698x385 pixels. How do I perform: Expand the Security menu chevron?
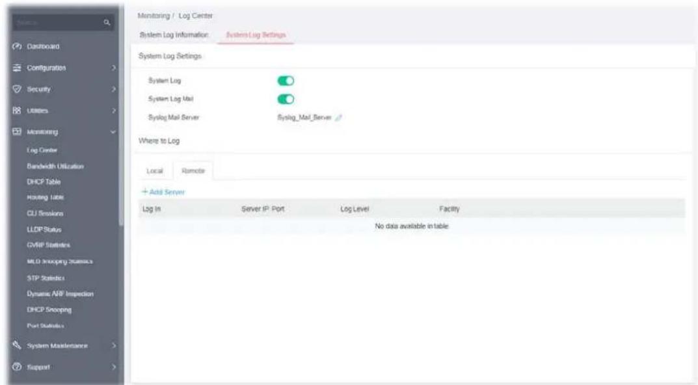click(x=113, y=89)
